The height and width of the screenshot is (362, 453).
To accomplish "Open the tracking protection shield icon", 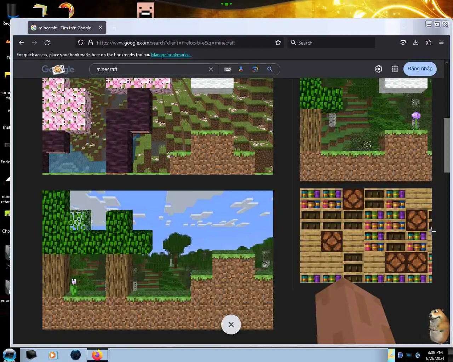I will [81, 43].
